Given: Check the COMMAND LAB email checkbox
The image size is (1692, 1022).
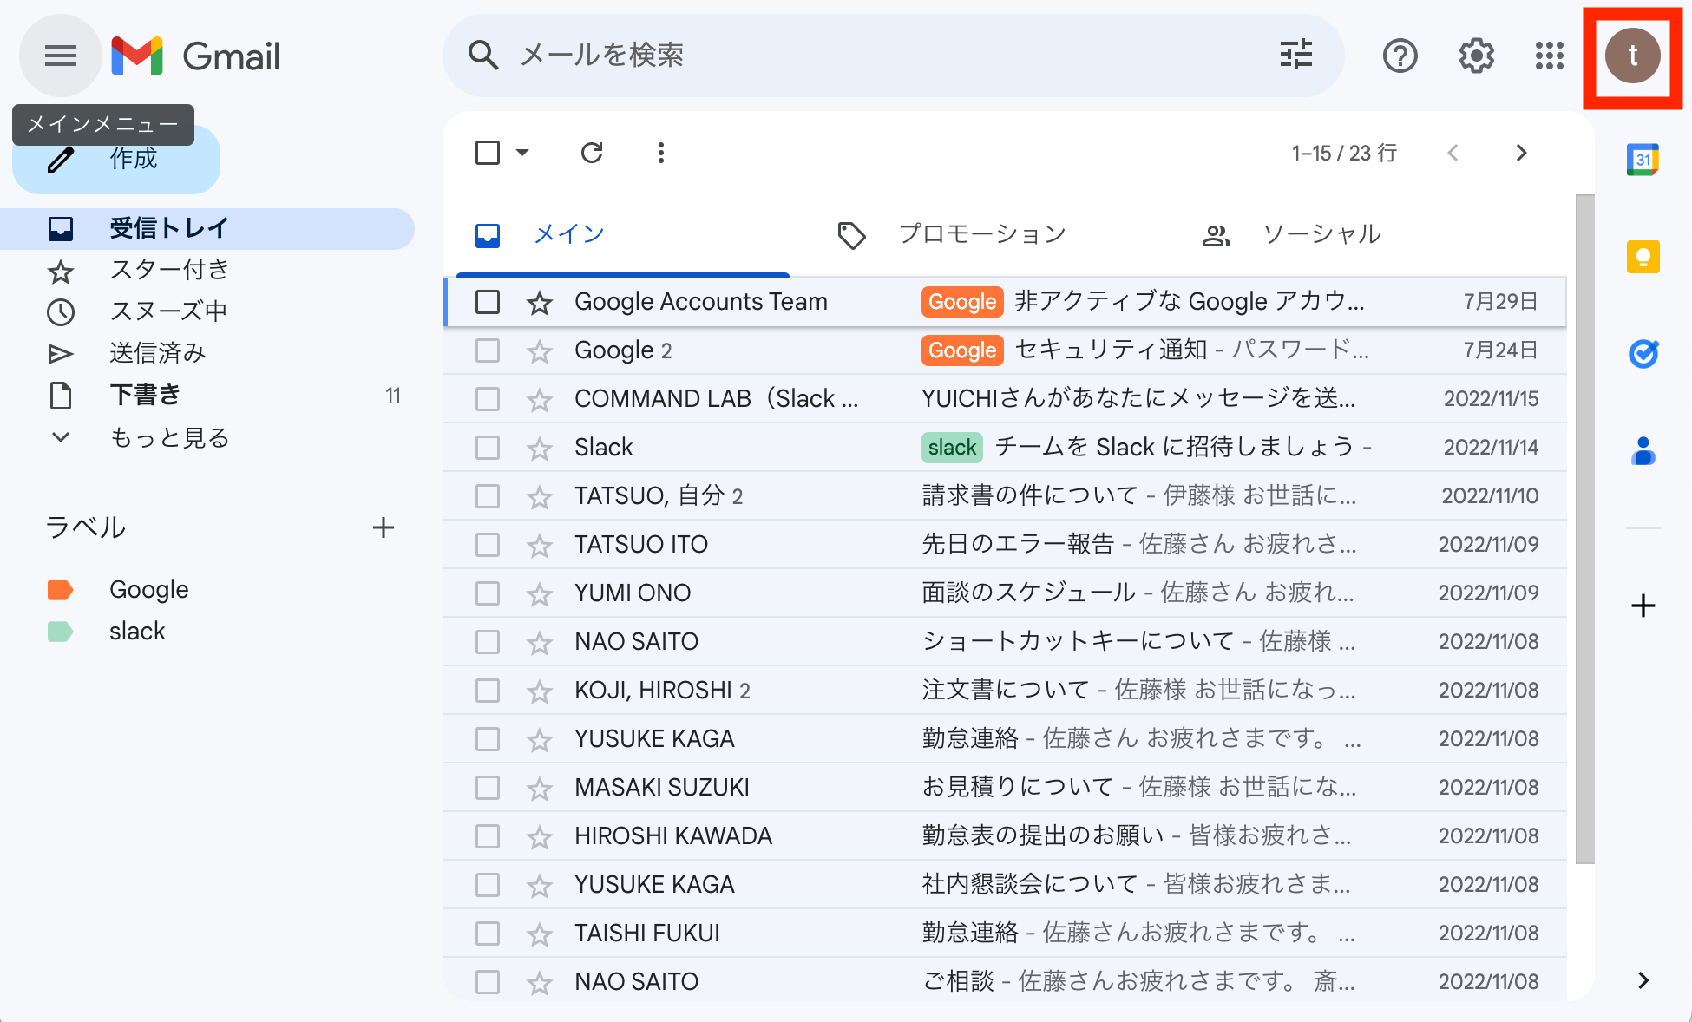Looking at the screenshot, I should point(488,399).
